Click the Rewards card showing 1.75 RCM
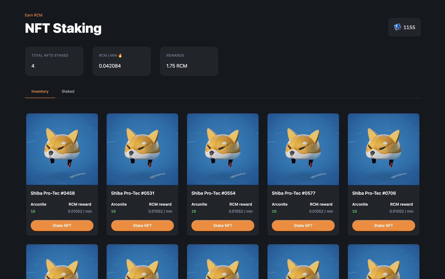The width and height of the screenshot is (445, 279). [x=189, y=61]
